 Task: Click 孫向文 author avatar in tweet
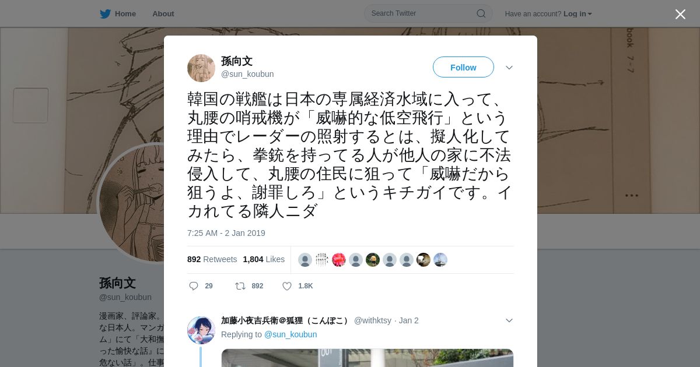[201, 68]
